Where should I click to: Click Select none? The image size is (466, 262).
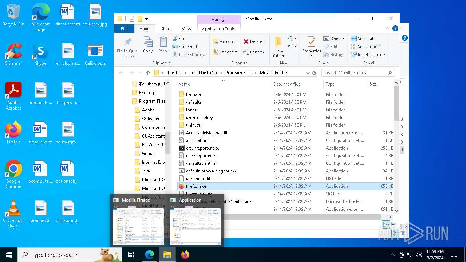[x=365, y=47]
